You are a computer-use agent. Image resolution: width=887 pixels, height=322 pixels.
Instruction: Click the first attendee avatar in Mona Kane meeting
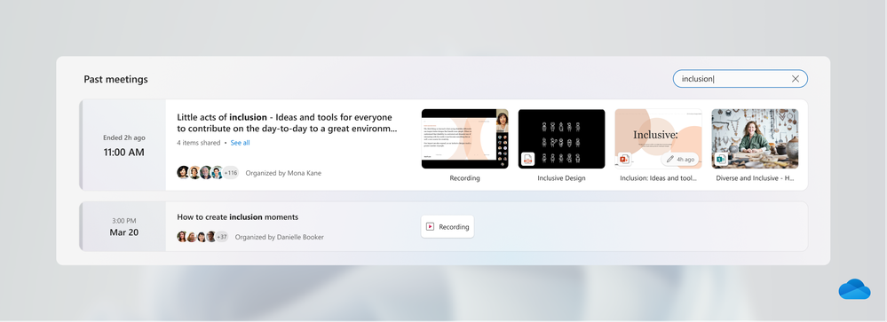(x=183, y=173)
